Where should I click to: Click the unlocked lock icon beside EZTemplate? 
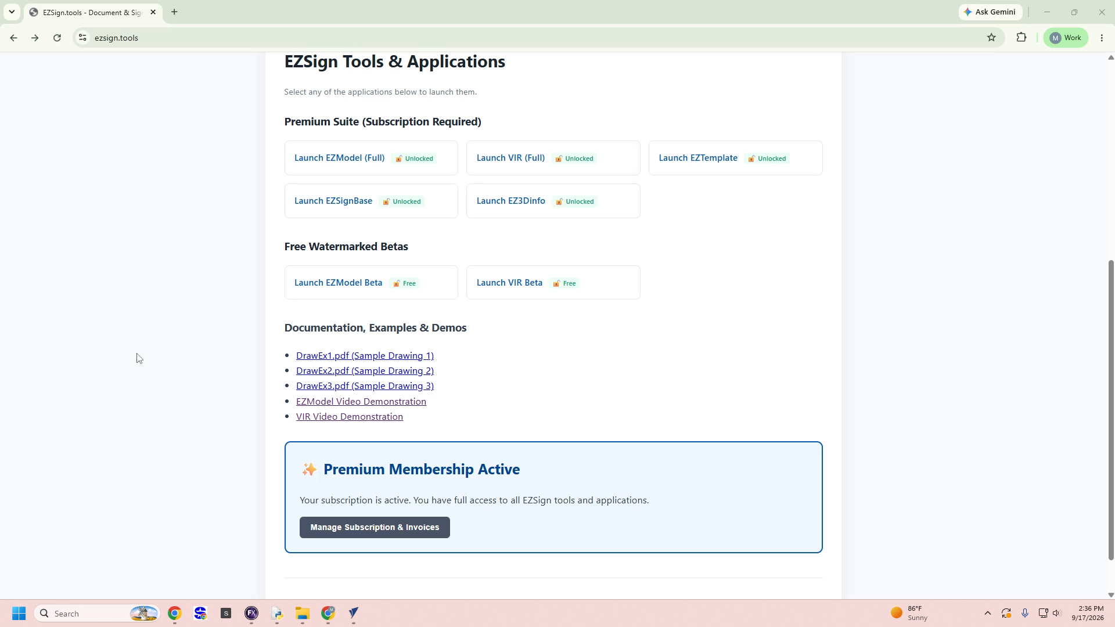[751, 158]
